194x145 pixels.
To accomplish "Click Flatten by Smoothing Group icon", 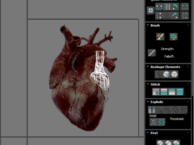I will pyautogui.click(x=167, y=110).
